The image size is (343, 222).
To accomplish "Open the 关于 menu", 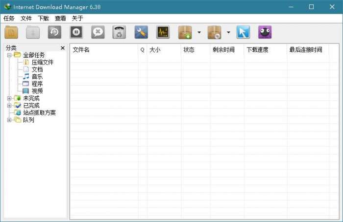I will click(x=77, y=18).
